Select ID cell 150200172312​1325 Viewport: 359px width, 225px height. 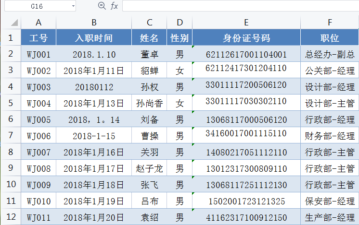pos(246,201)
